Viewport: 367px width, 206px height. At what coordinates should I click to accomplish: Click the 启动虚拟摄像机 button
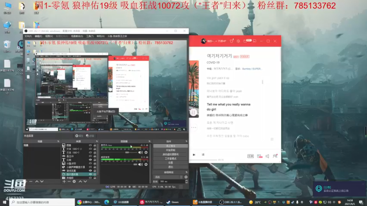(170, 154)
